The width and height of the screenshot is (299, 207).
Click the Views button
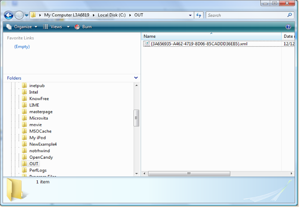coord(52,27)
